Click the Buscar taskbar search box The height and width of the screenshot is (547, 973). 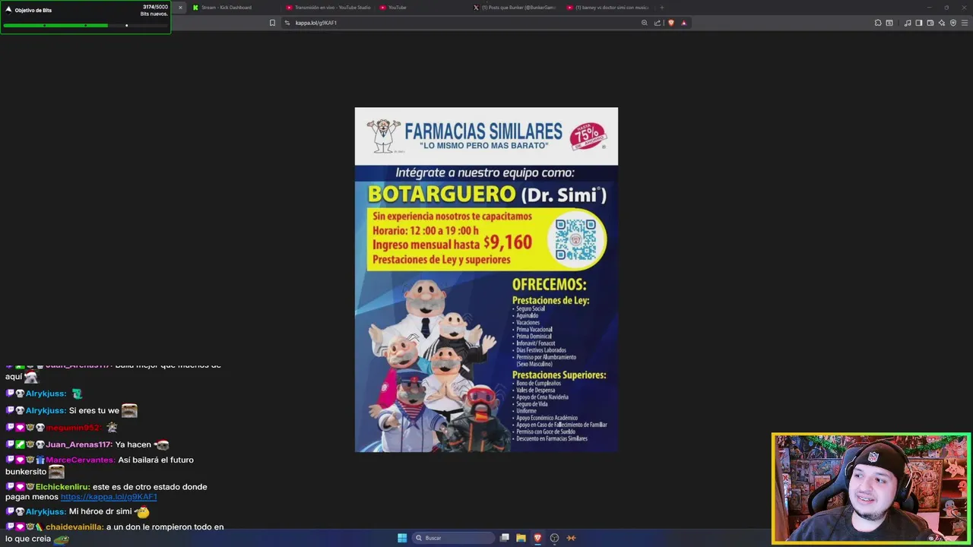[x=453, y=538]
